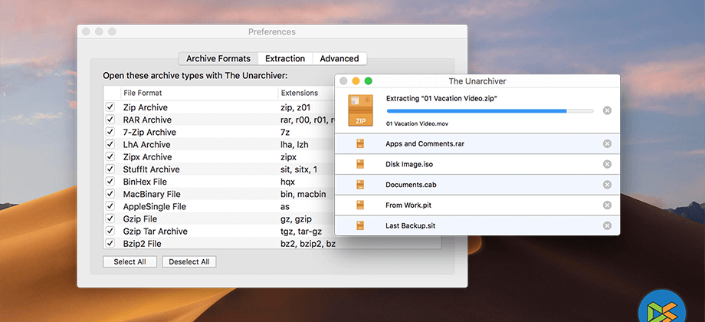This screenshot has height=322, width=705.
Task: Cancel extraction of 01 Vacation Video.zip
Action: [x=607, y=110]
